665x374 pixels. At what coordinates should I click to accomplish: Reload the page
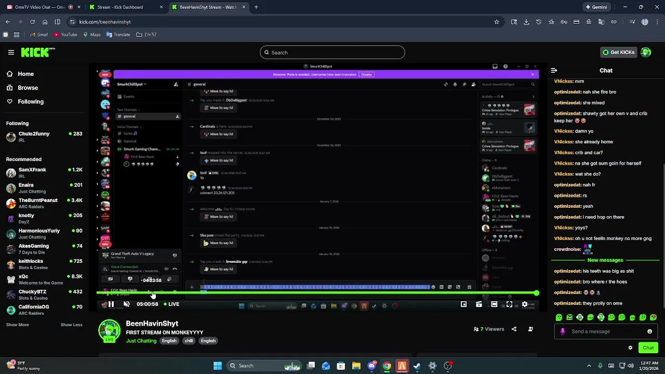pyautogui.click(x=32, y=22)
